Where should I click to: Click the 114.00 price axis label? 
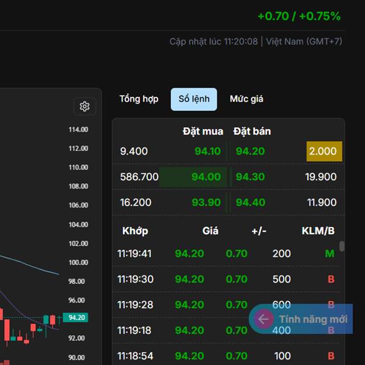(x=78, y=130)
